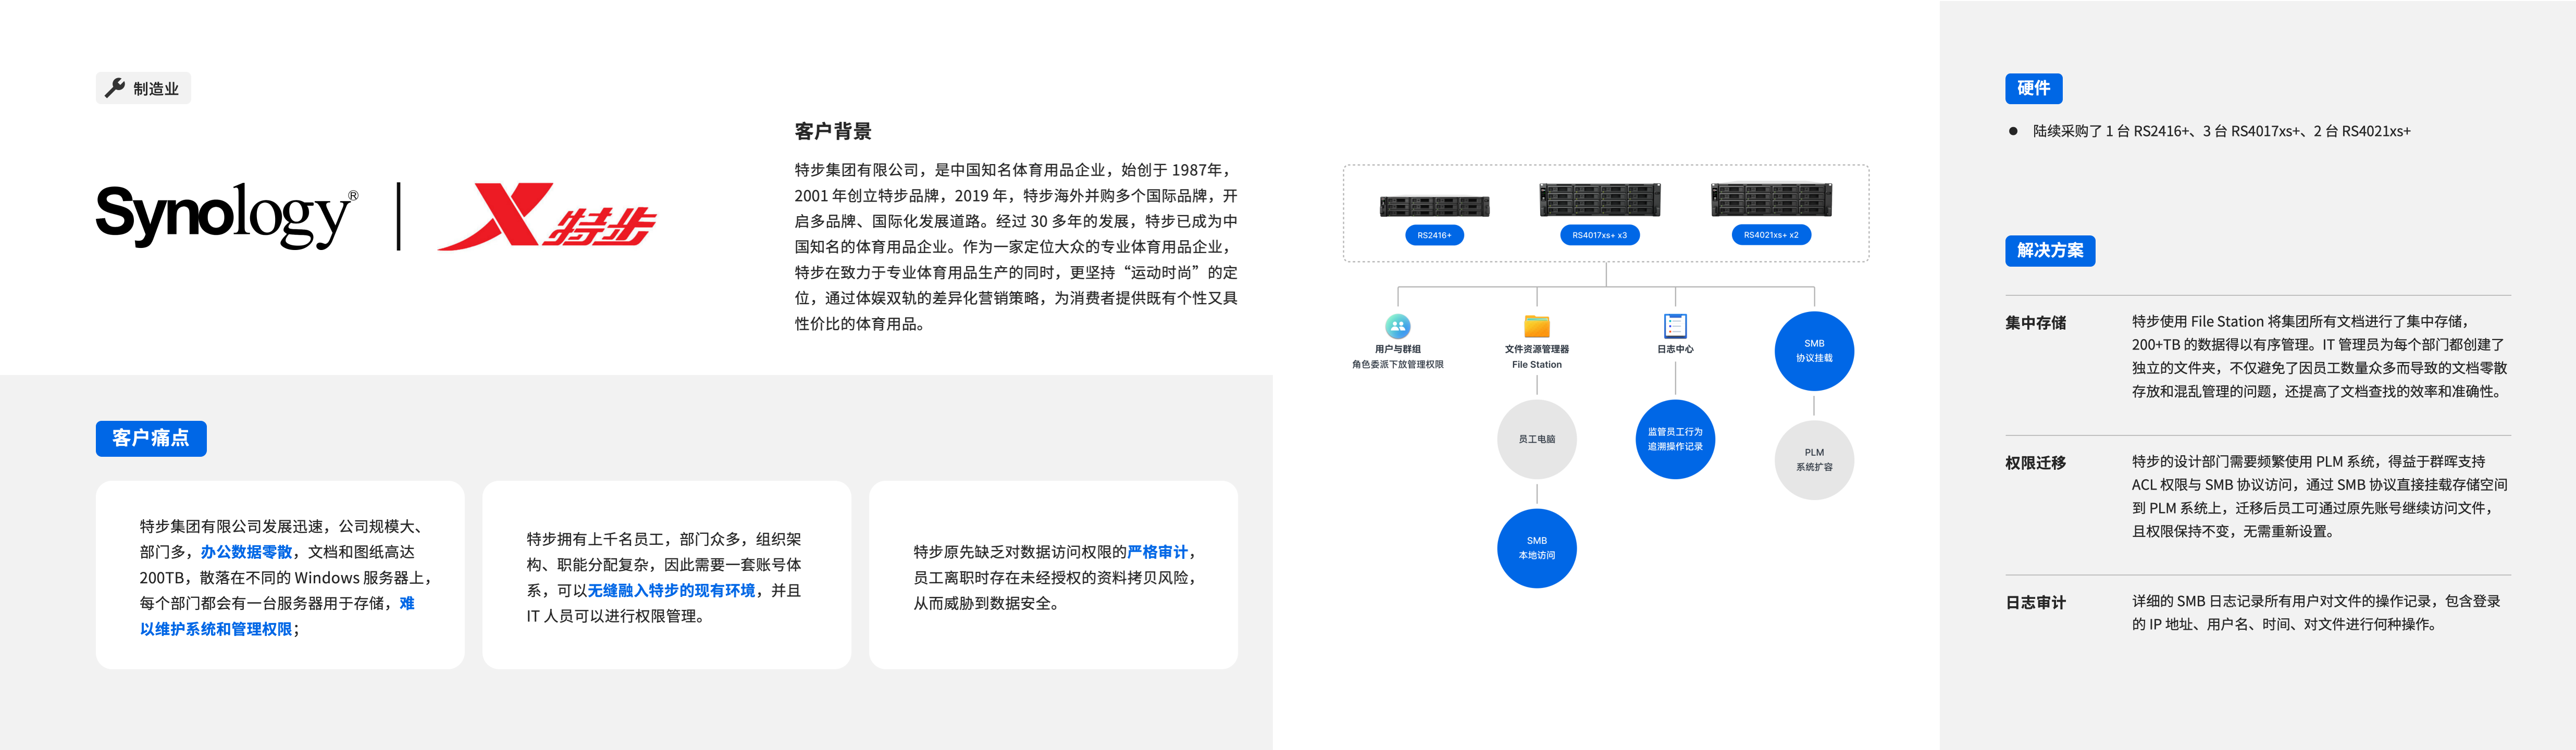Click the RS2416+ blue label
Image resolution: width=2576 pixels, height=750 pixels.
[x=1434, y=235]
